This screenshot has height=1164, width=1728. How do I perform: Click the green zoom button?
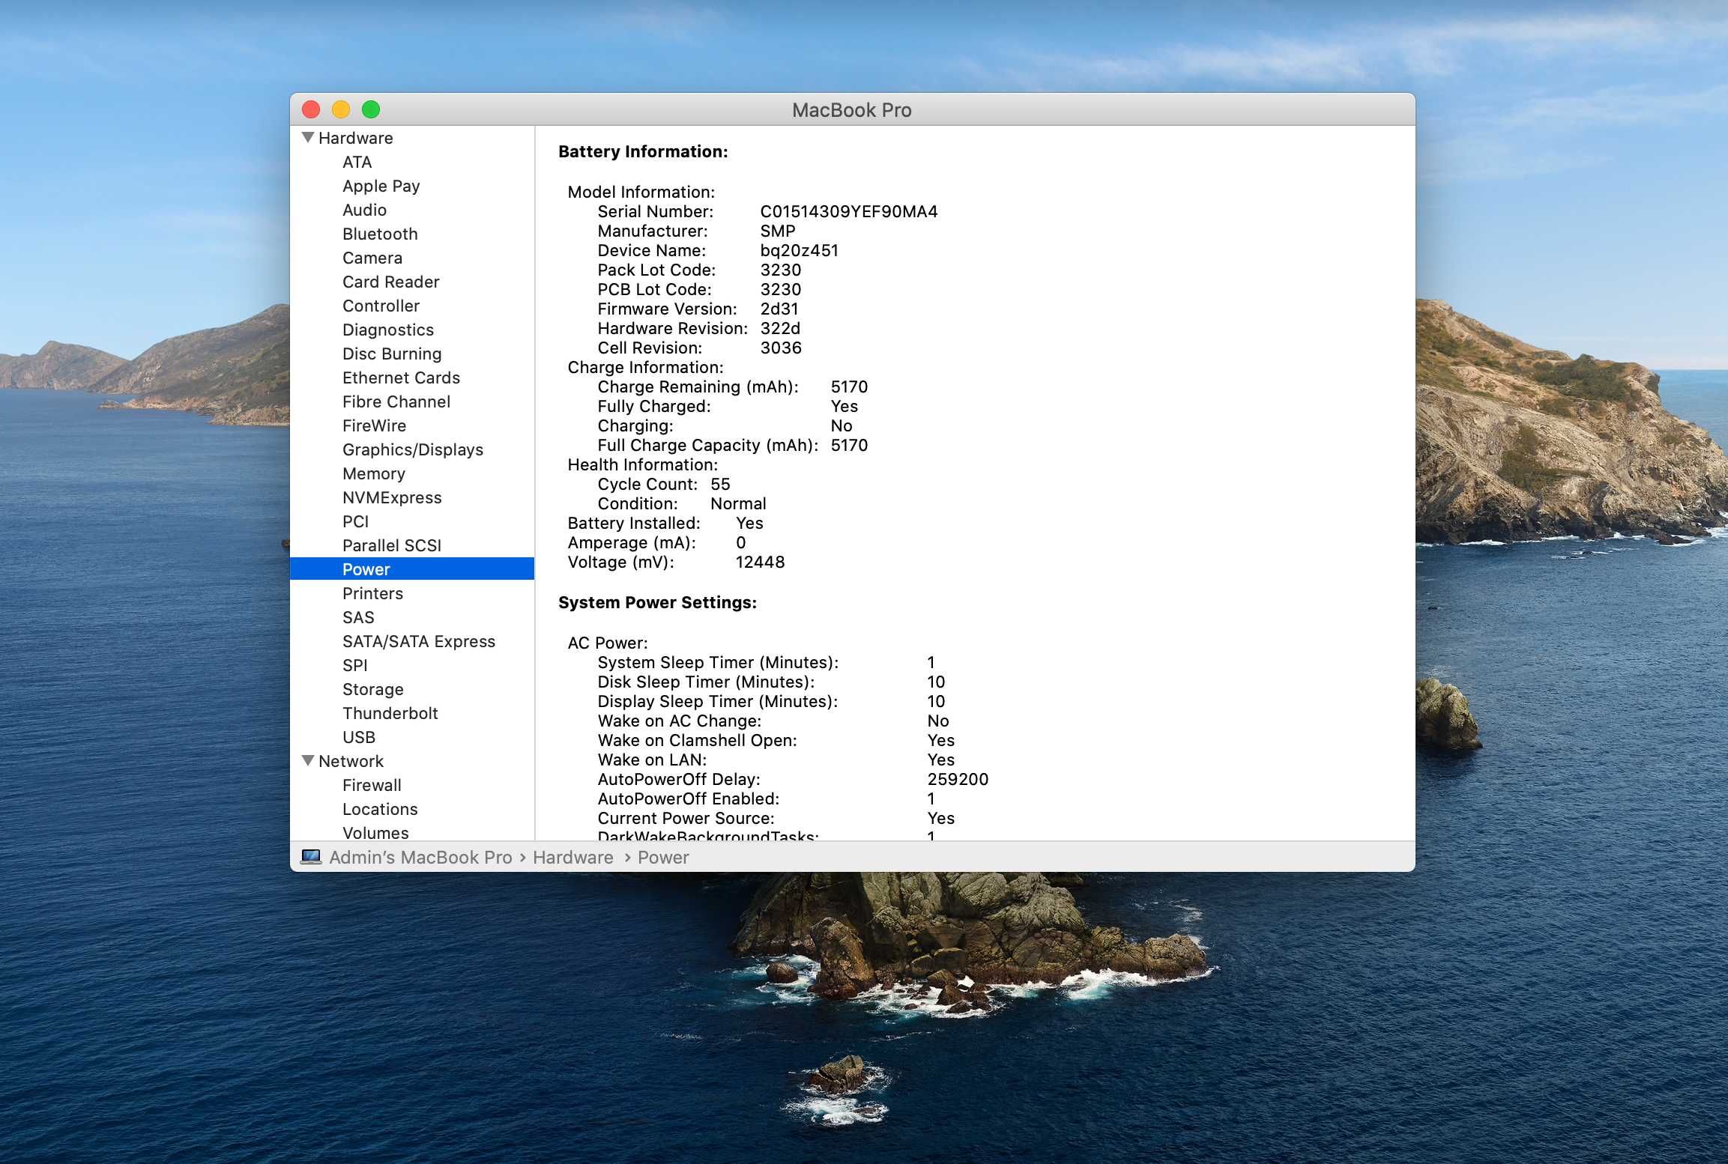[x=371, y=109]
